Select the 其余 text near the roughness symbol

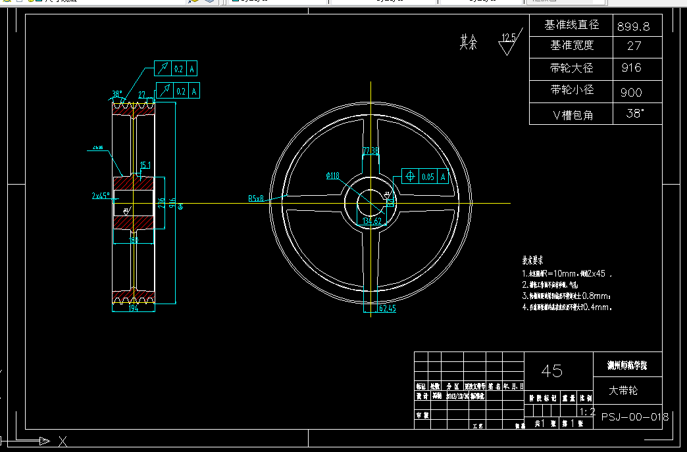[x=468, y=43]
